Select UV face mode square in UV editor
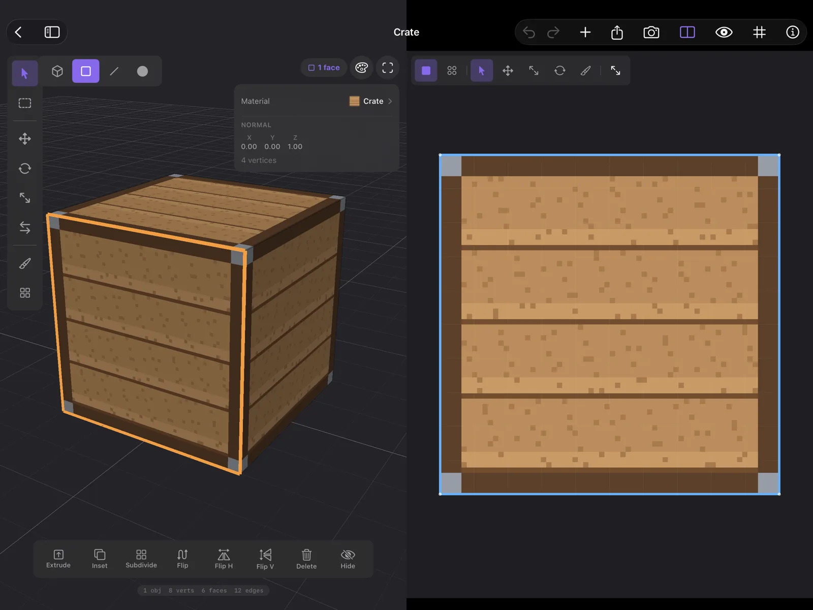The image size is (813, 610). (426, 71)
